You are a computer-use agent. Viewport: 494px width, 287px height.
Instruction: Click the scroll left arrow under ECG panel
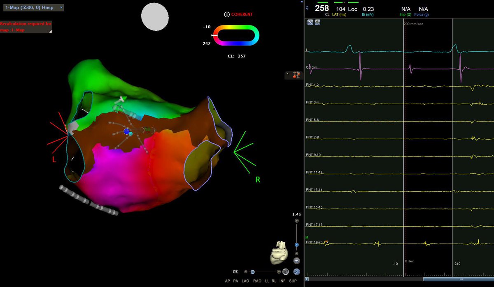coord(307,280)
